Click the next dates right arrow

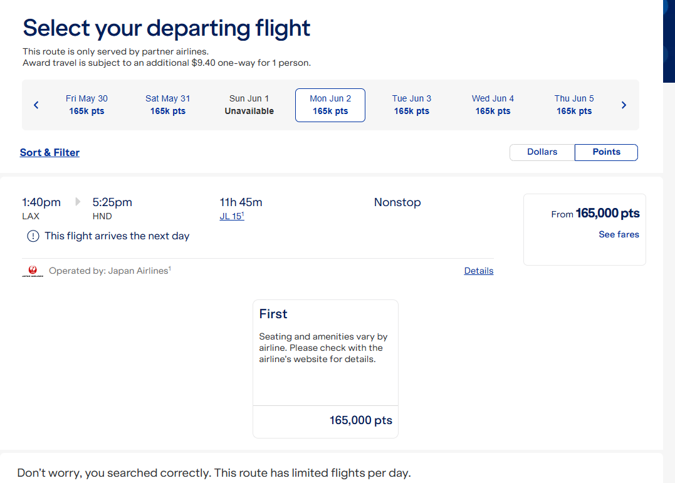point(624,105)
